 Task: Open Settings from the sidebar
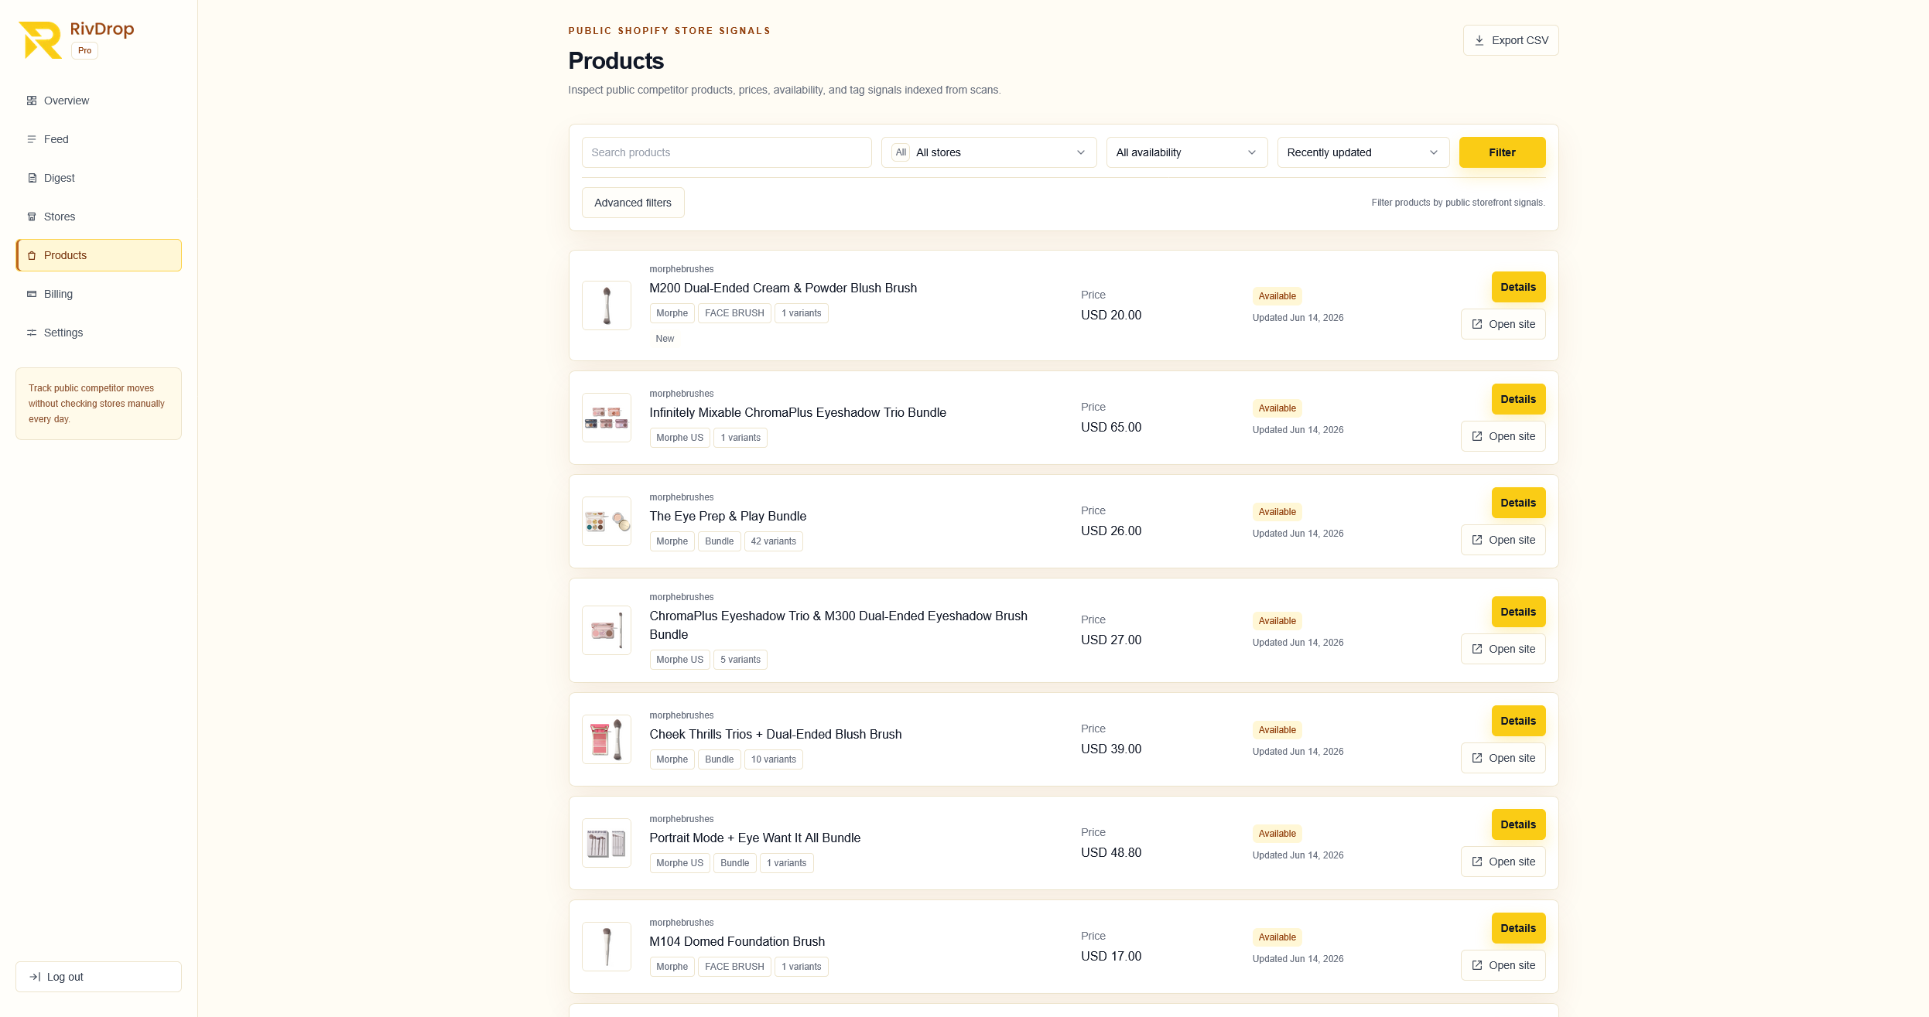click(98, 333)
